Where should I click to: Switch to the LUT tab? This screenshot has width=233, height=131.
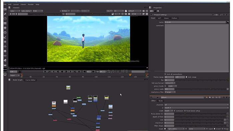pyautogui.click(x=159, y=18)
